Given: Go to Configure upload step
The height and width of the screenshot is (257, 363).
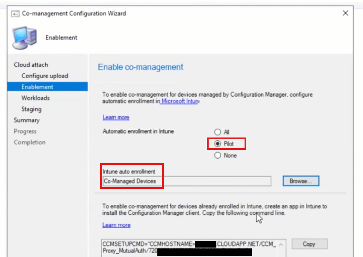Looking at the screenshot, I should (x=45, y=76).
